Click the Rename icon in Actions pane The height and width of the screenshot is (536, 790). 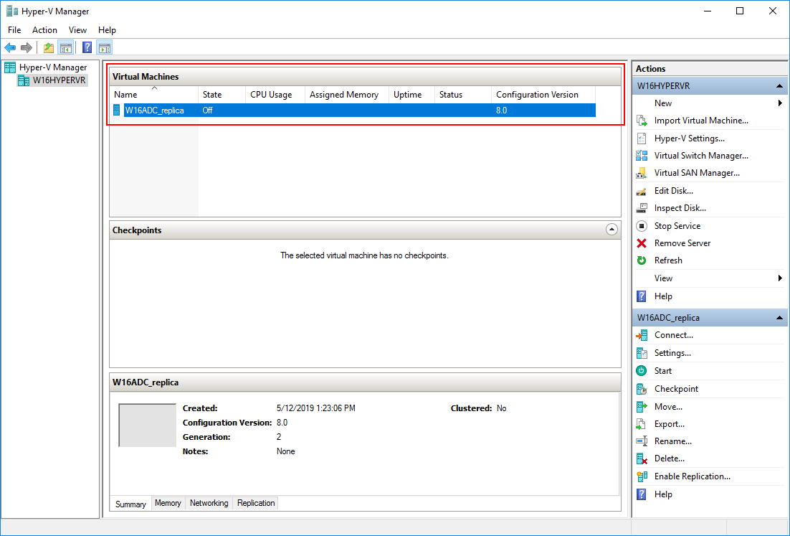click(x=642, y=441)
